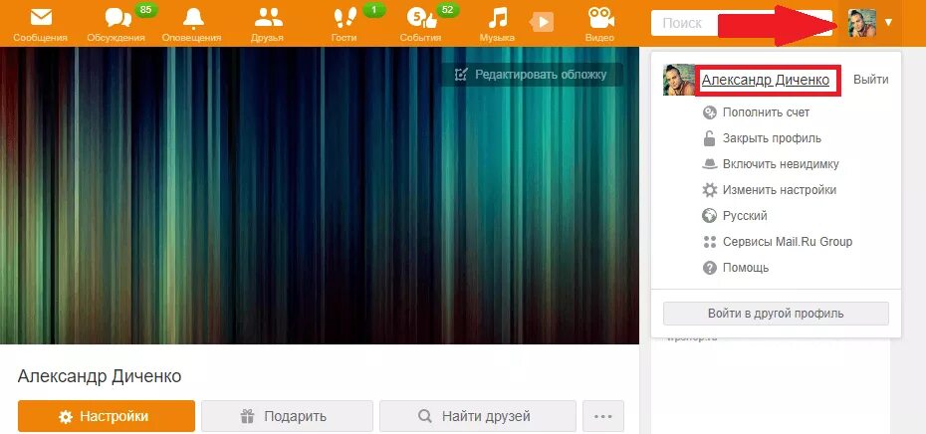Open События thumbs-up icon

(421, 18)
